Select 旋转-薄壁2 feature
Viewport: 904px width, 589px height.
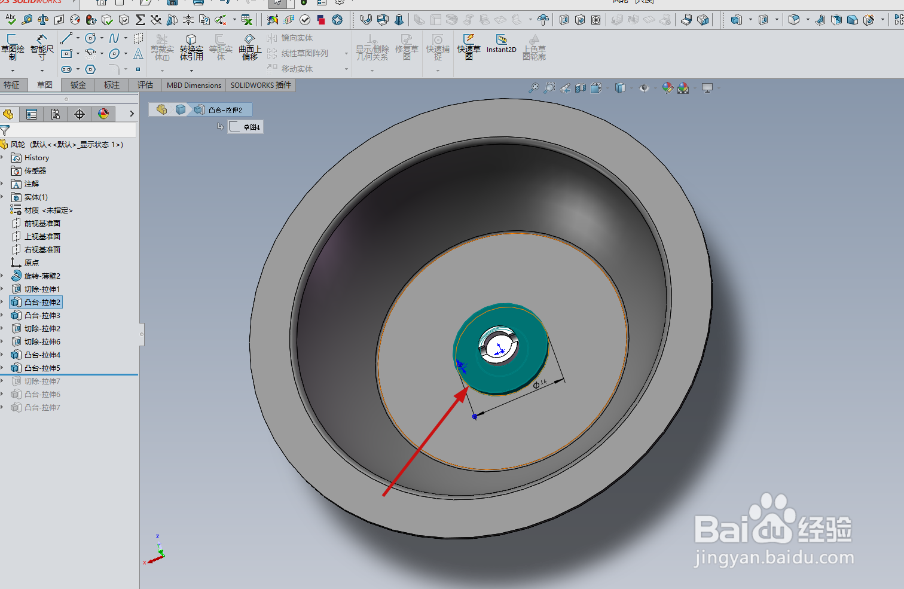tap(36, 276)
